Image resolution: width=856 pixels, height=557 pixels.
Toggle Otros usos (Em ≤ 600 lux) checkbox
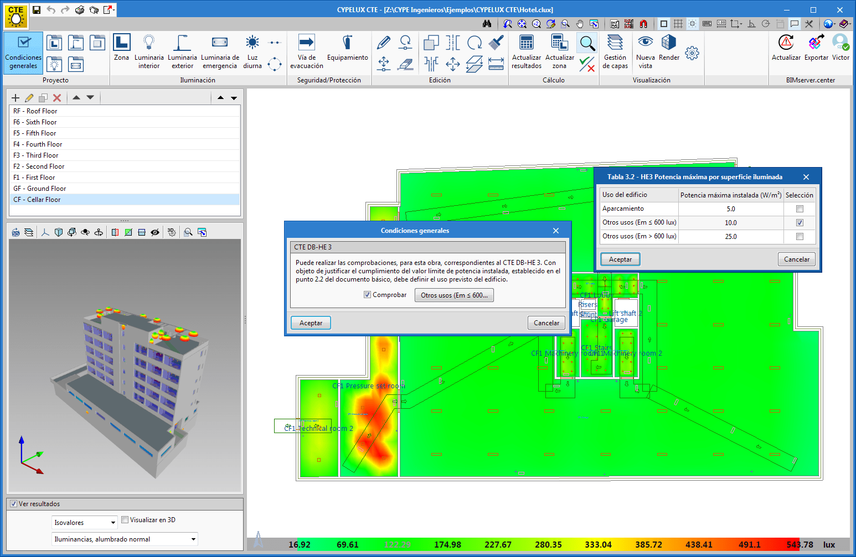(x=800, y=222)
